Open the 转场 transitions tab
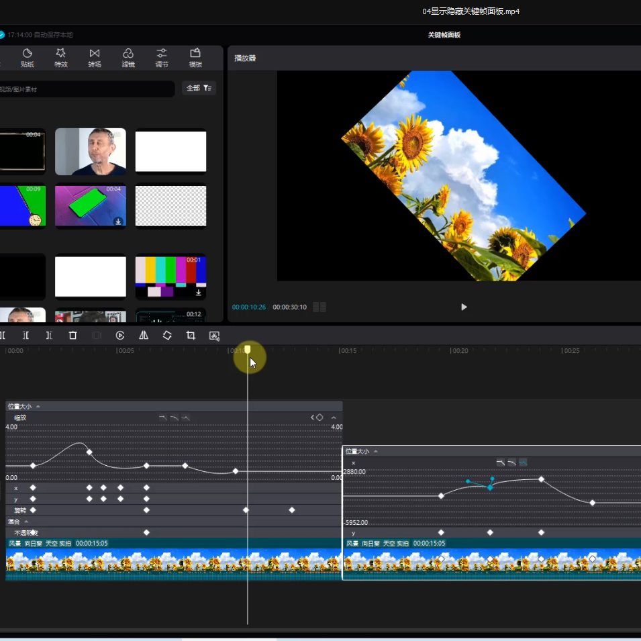Image resolution: width=641 pixels, height=641 pixels. tap(95, 58)
